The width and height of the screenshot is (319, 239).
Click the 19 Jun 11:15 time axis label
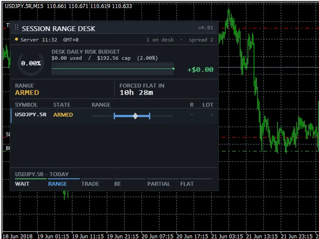point(88,237)
